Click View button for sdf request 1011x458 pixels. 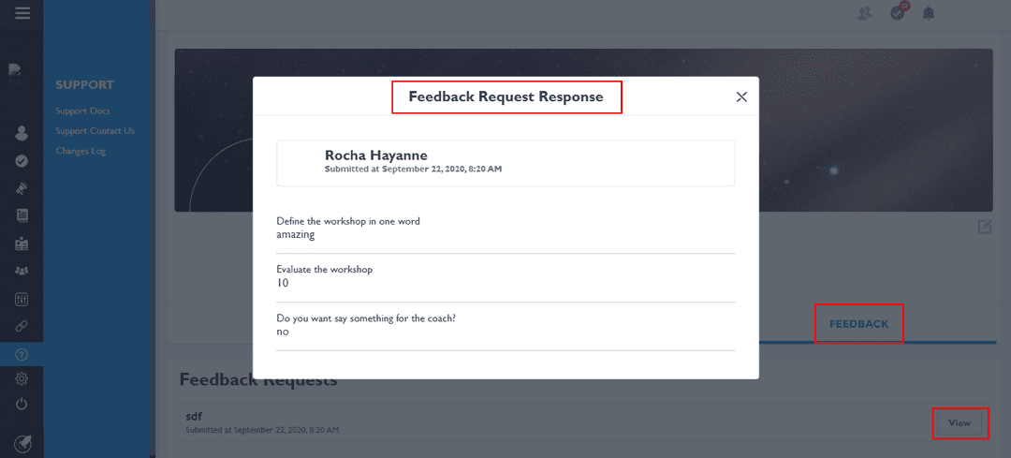pos(960,423)
